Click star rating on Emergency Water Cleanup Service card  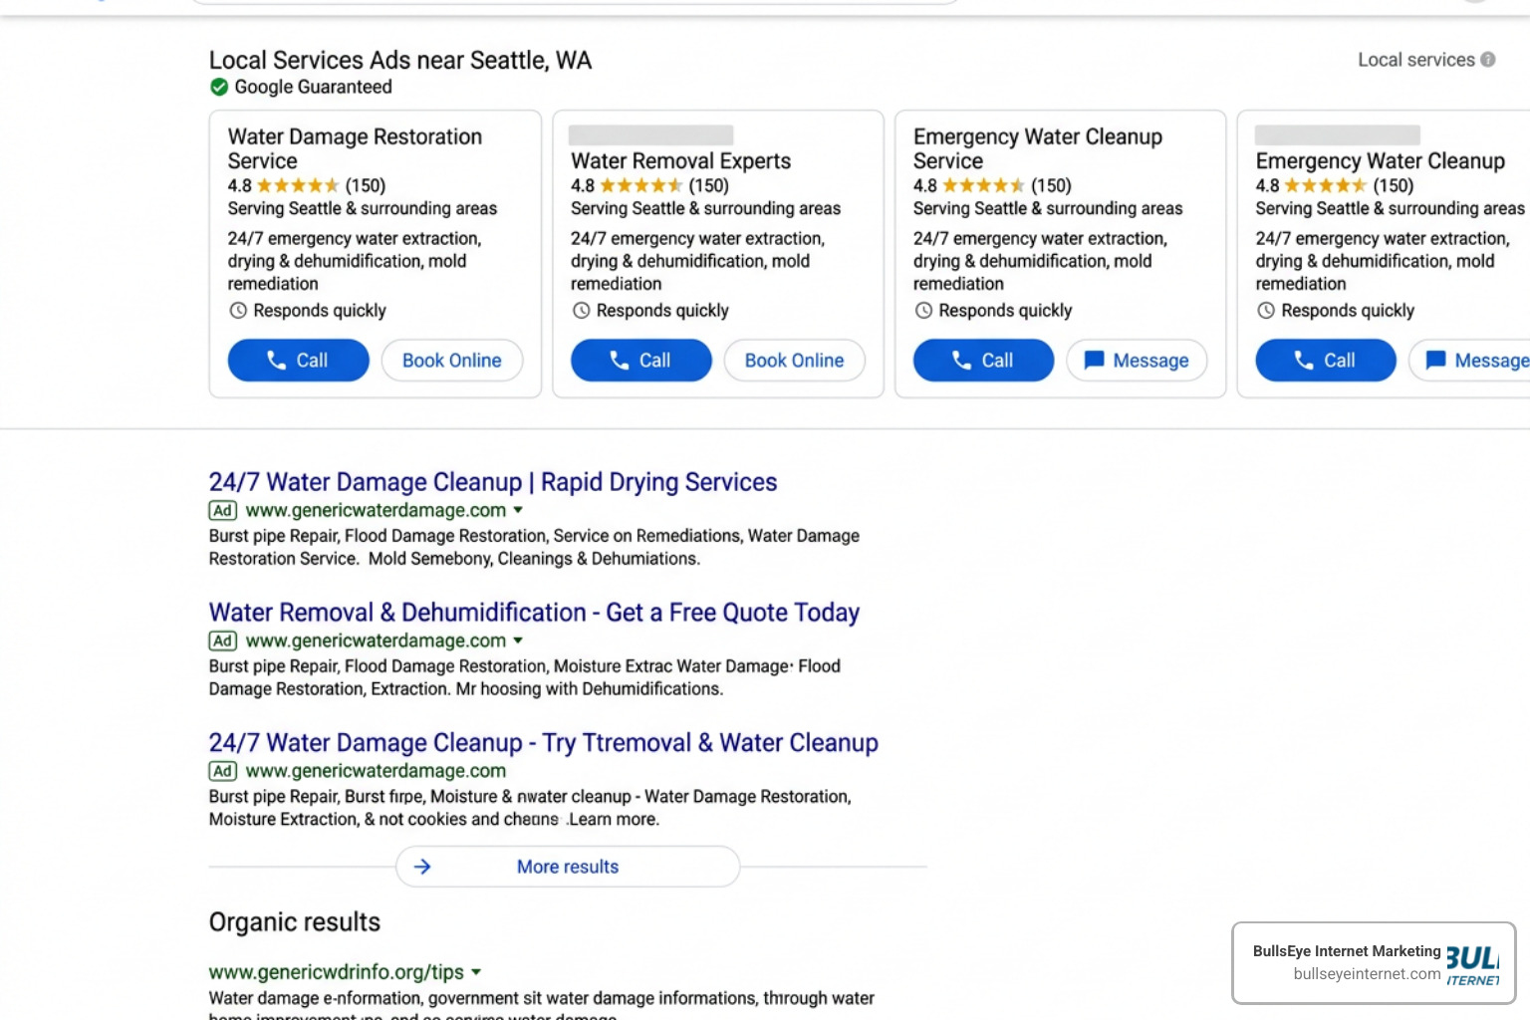click(x=983, y=185)
